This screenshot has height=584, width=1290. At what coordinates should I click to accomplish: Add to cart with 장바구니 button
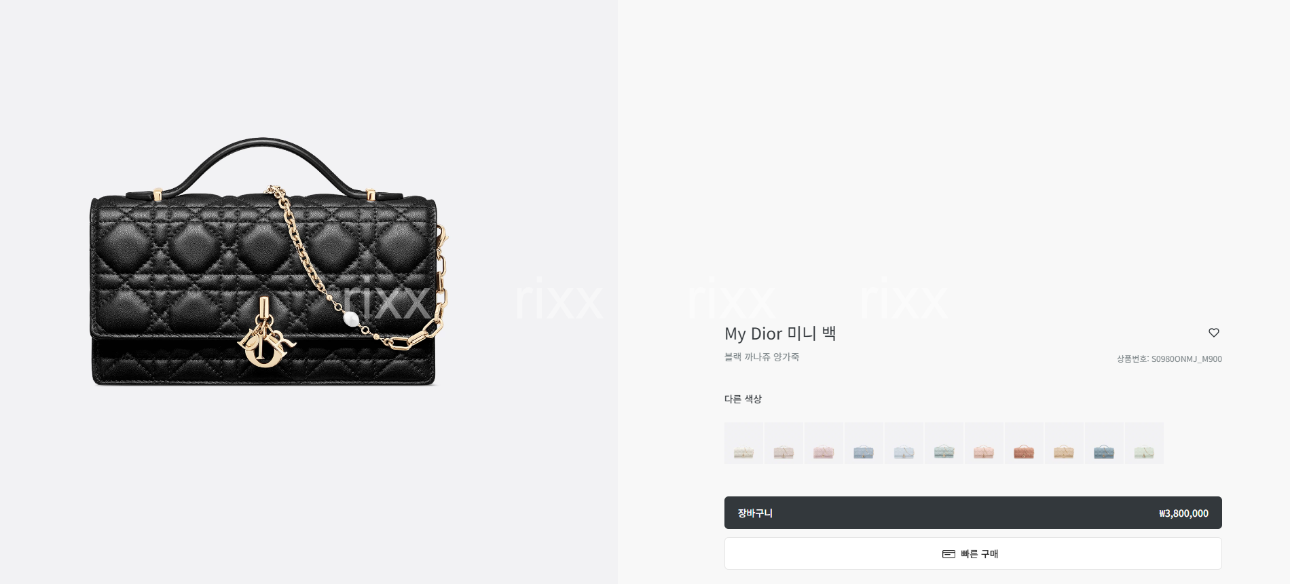(x=973, y=513)
